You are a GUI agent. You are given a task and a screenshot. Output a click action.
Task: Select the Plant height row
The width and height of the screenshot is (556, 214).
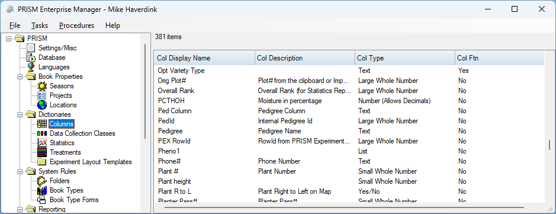click(x=349, y=181)
